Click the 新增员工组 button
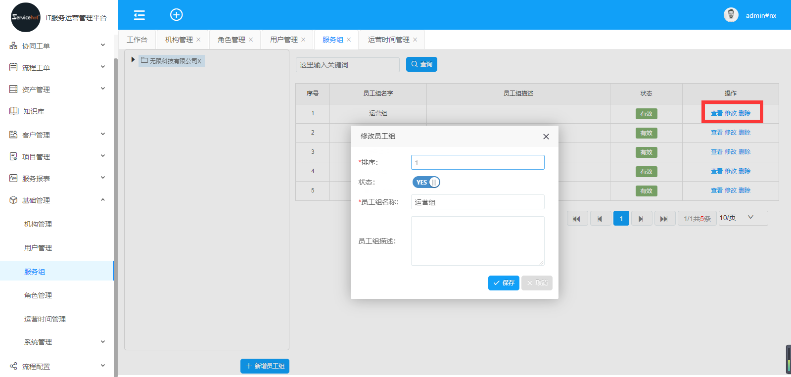The image size is (791, 377). coord(265,366)
